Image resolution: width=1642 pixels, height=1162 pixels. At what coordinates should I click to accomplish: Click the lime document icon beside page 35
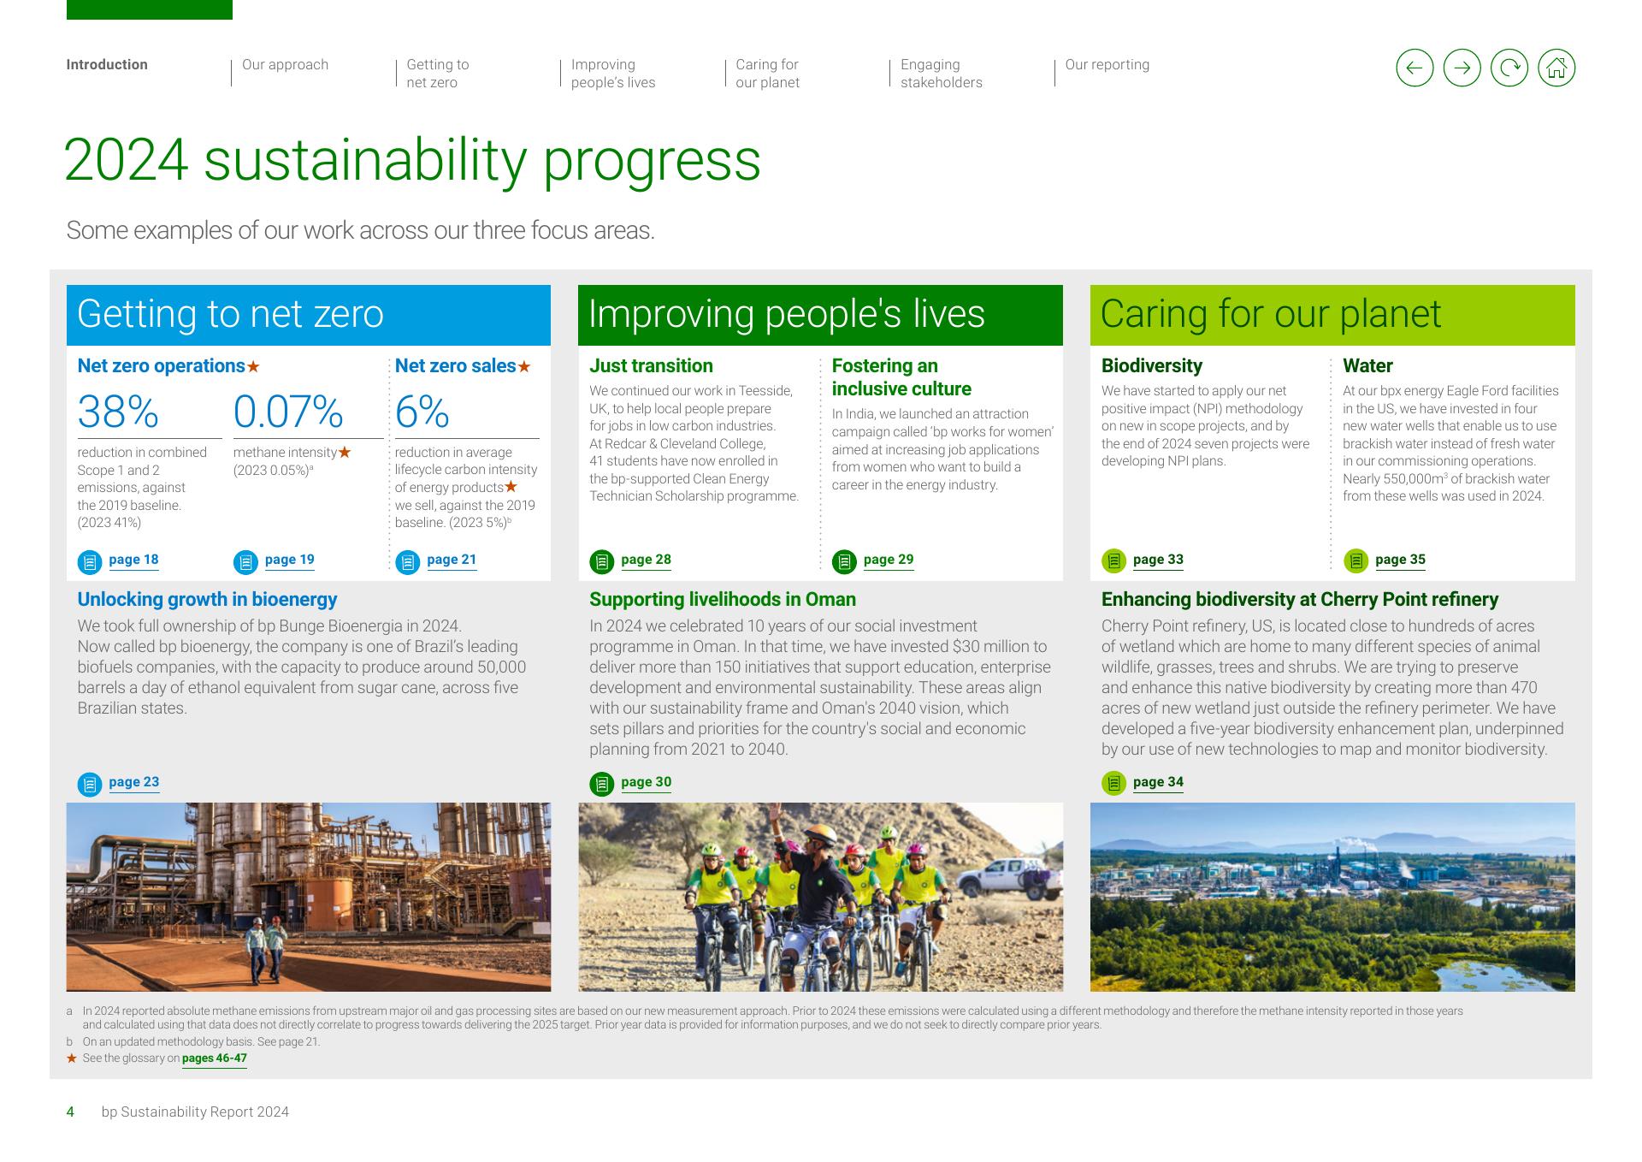[x=1356, y=562]
